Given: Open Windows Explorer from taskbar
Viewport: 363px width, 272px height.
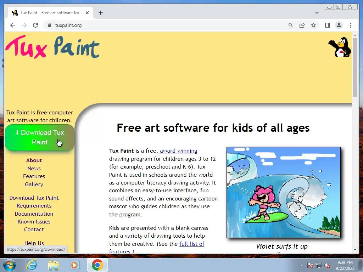Looking at the screenshot, I should coord(54,265).
